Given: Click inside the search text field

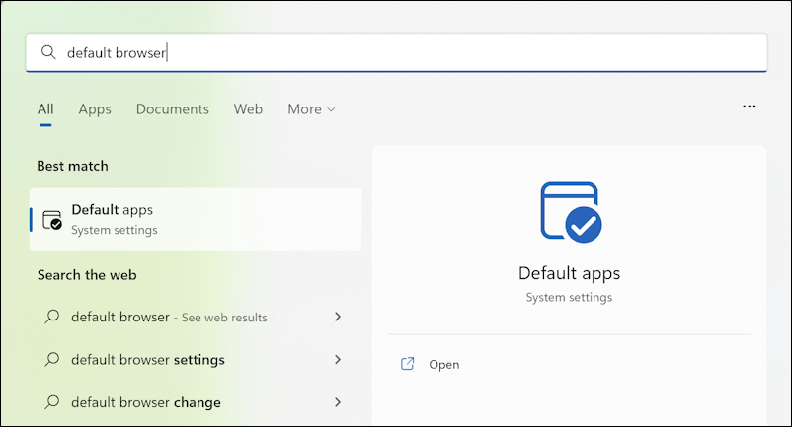Looking at the screenshot, I should click(397, 52).
